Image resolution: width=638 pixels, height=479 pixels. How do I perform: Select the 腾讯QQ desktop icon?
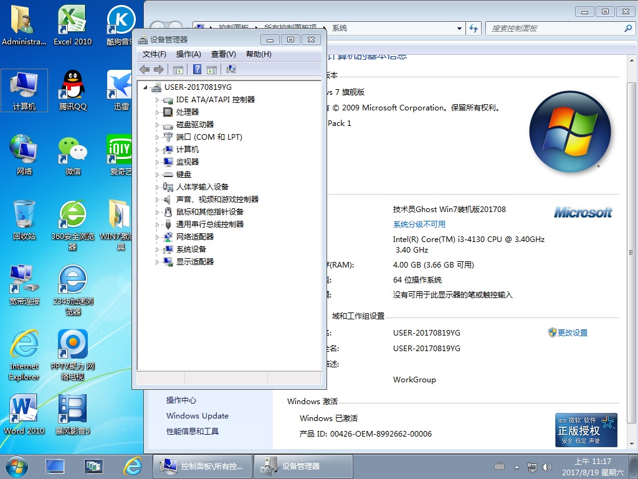pyautogui.click(x=72, y=90)
